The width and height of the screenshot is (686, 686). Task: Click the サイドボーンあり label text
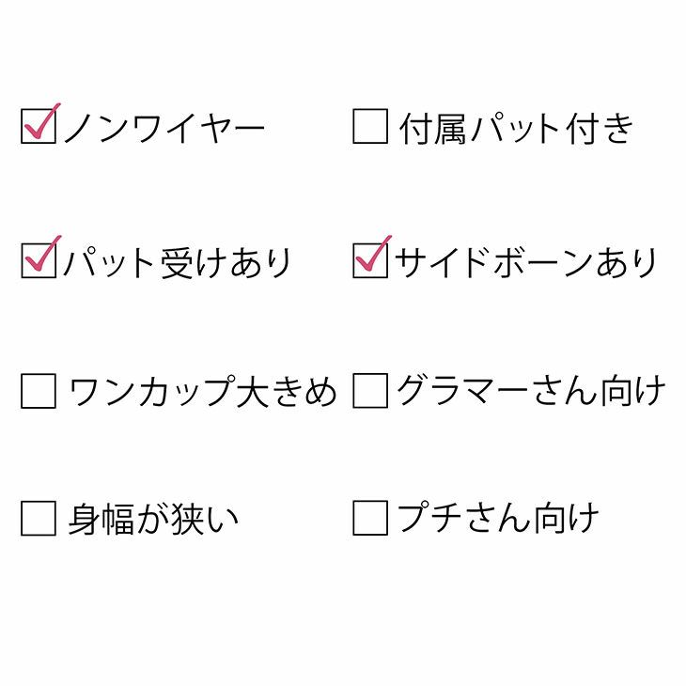pyautogui.click(x=526, y=262)
